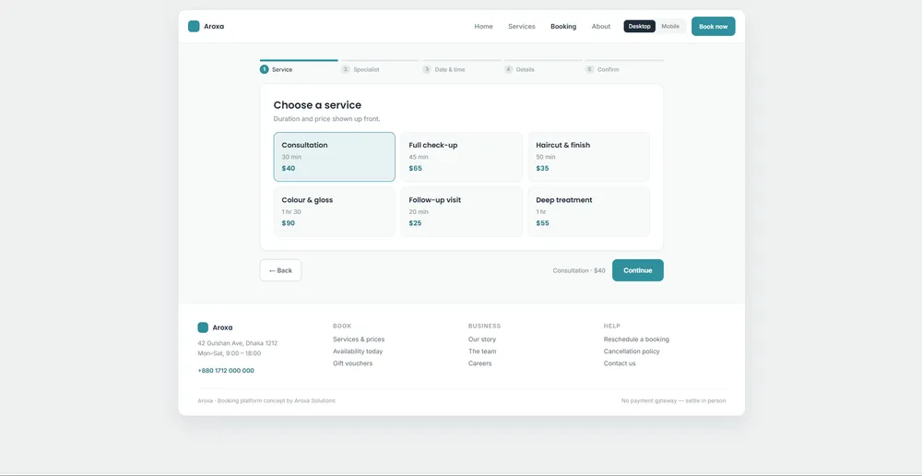
Task: Switch preview to Desktop
Action: [639, 27]
